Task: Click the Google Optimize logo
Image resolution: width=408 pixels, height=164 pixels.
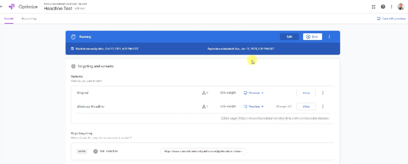Action: tap(12, 7)
